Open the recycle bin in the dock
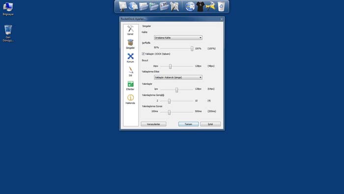344x194 pixels. pyautogui.click(x=221, y=6)
